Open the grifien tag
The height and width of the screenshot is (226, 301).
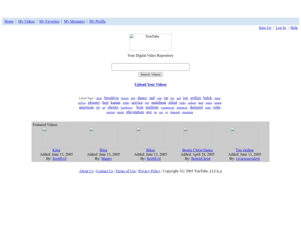pos(196,98)
